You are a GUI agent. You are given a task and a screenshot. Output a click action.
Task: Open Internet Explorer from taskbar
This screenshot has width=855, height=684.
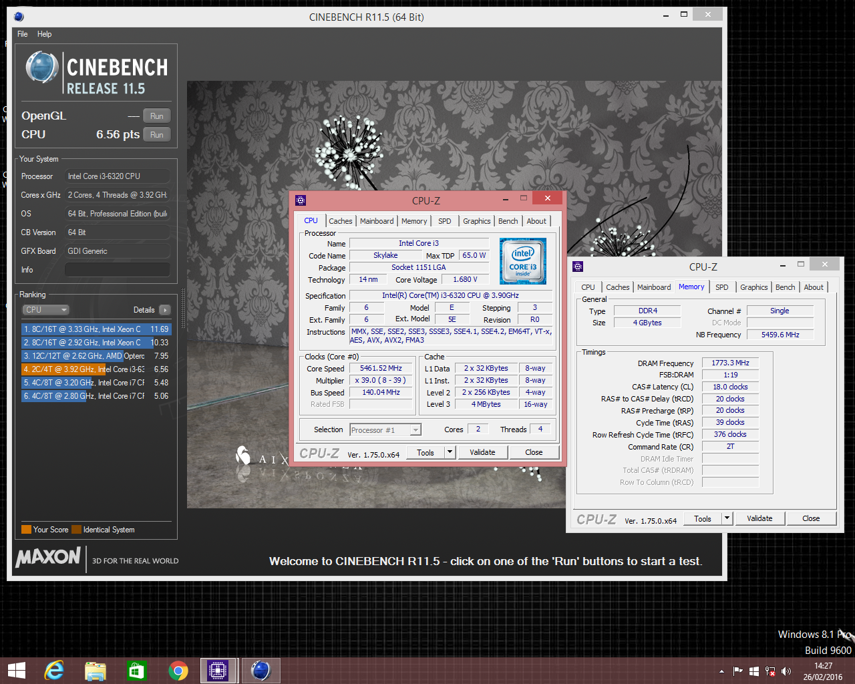coord(53,671)
